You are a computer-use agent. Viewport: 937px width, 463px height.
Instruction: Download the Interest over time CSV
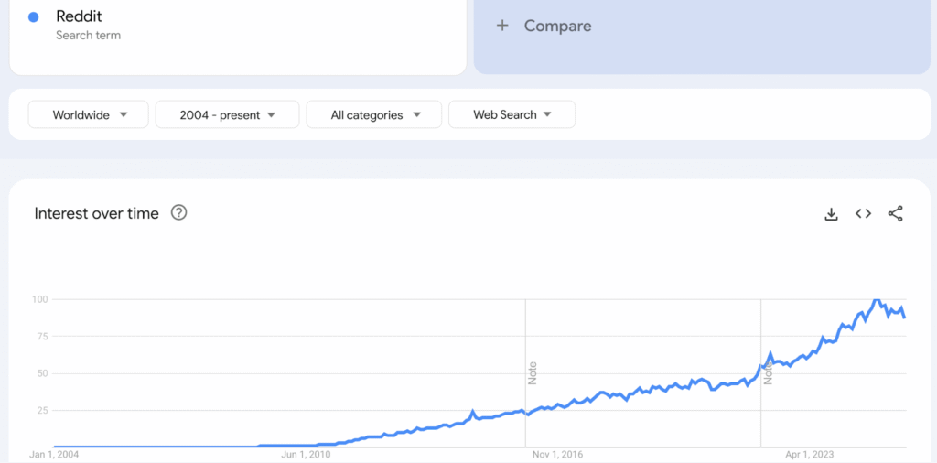coord(831,214)
